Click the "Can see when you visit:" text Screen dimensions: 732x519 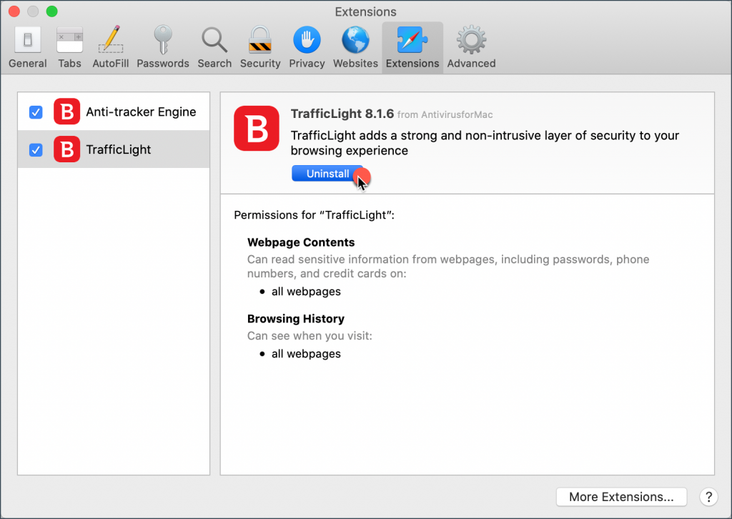point(310,336)
